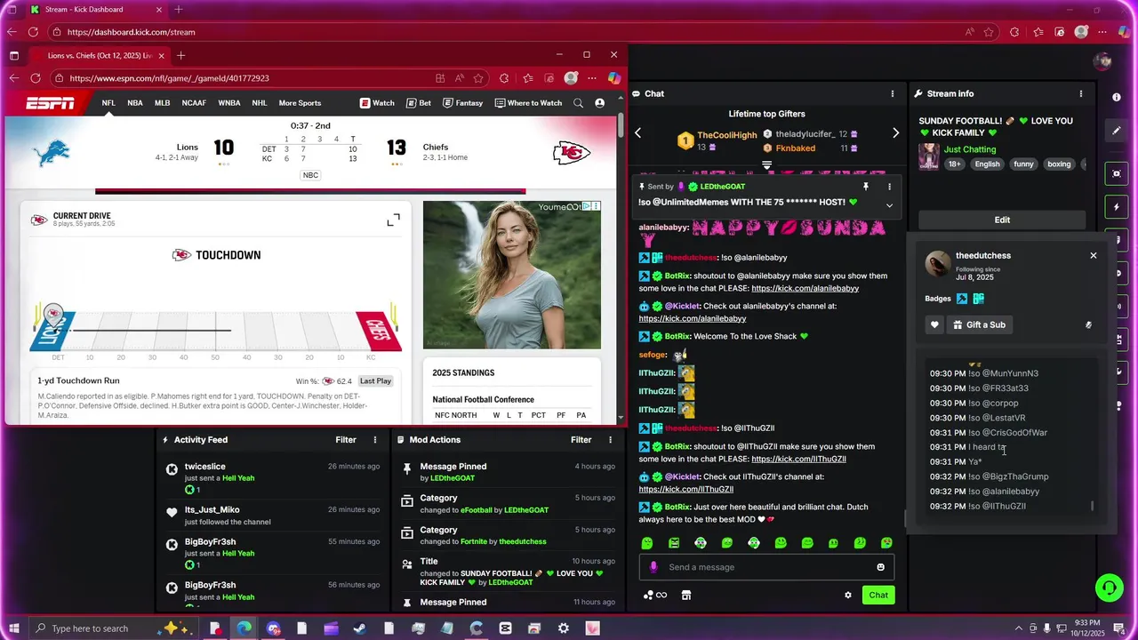The height and width of the screenshot is (640, 1138).
Task: Open Activity Feed three-dot menu
Action: (x=375, y=440)
